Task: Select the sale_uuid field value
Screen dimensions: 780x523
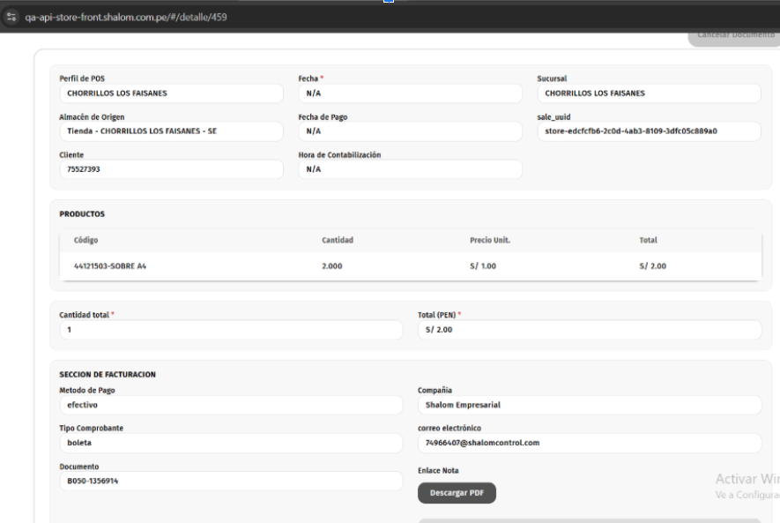Action: (649, 131)
